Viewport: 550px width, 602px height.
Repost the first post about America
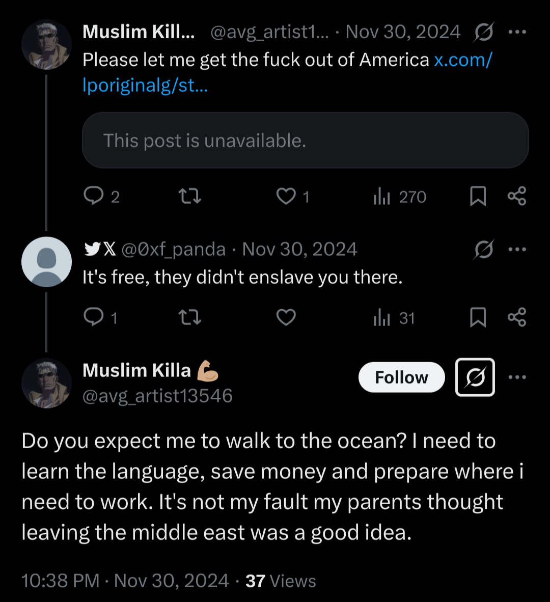tap(190, 196)
